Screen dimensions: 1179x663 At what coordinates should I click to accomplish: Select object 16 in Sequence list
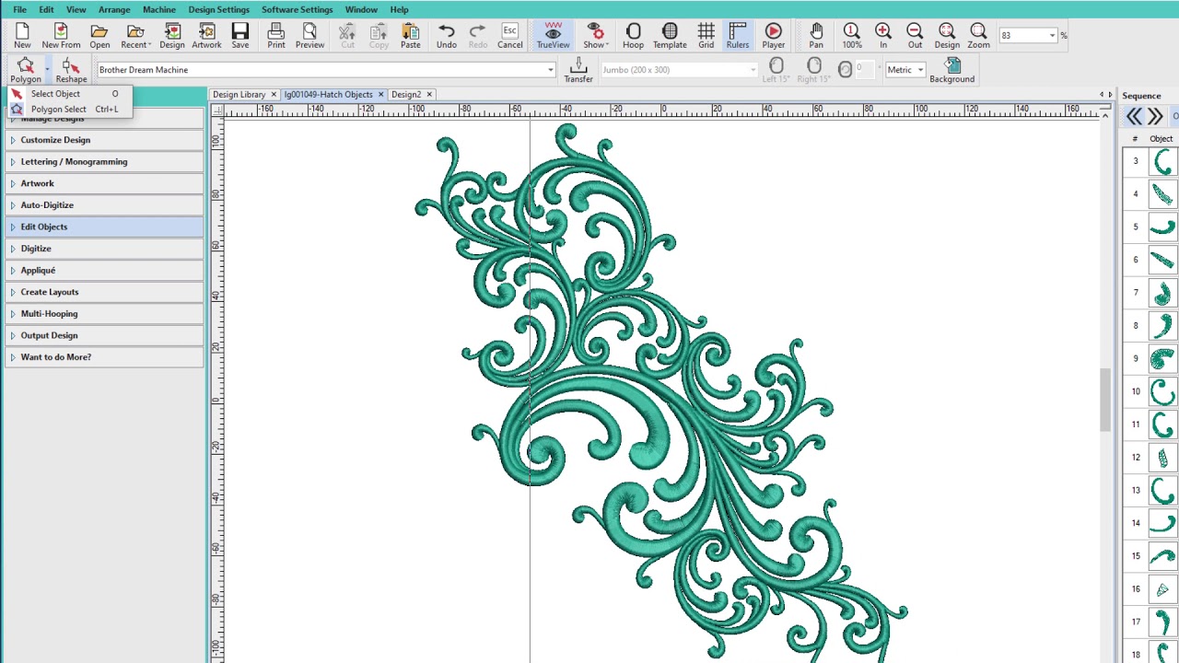(x=1150, y=589)
